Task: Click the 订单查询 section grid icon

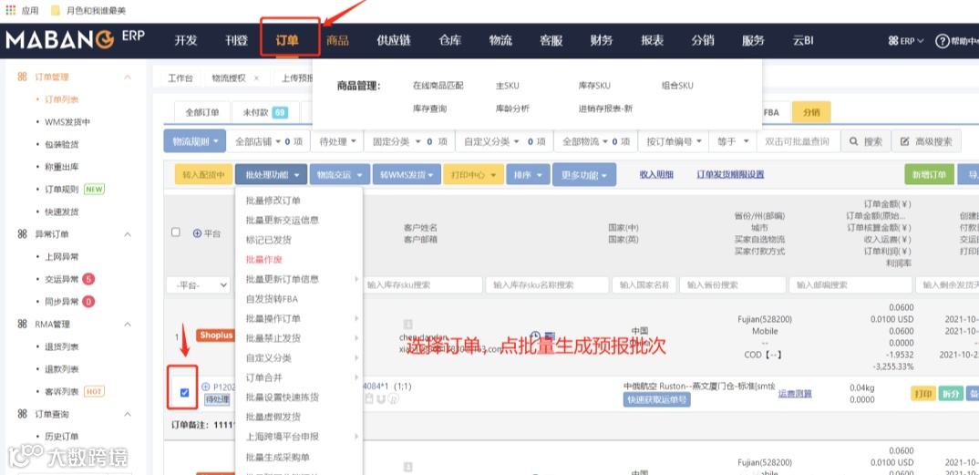Action: [x=22, y=414]
